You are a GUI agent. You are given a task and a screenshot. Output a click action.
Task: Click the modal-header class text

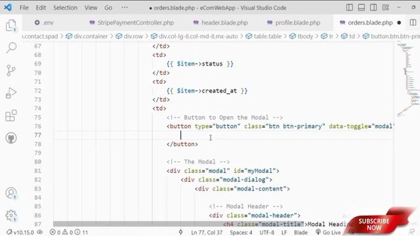point(272,216)
